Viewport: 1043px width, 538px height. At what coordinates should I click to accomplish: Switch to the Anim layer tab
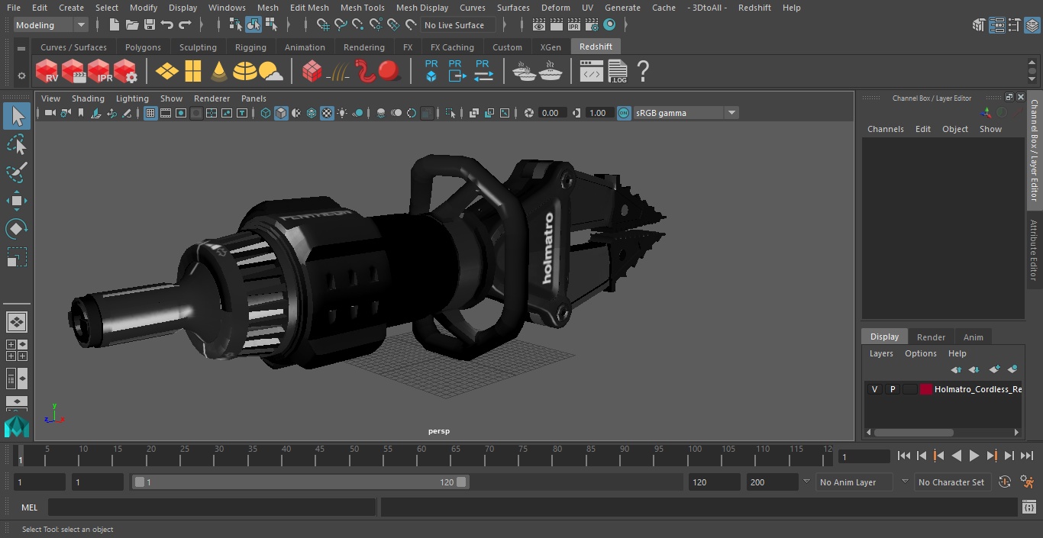point(973,337)
